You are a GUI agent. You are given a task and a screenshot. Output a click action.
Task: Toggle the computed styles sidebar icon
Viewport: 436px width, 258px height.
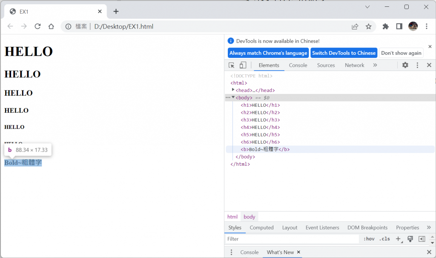[x=422, y=239]
